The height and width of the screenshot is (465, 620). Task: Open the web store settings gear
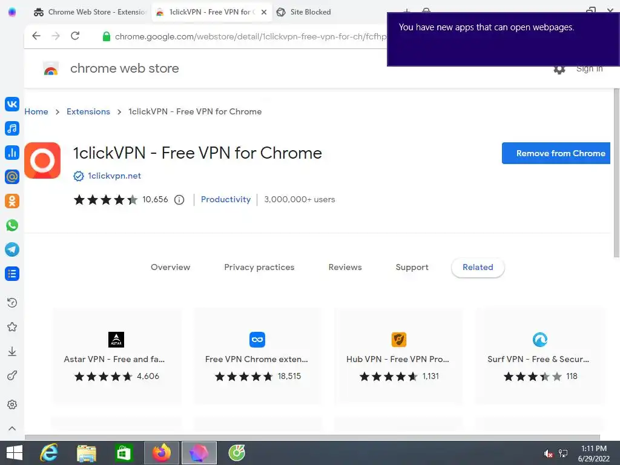[x=559, y=70]
